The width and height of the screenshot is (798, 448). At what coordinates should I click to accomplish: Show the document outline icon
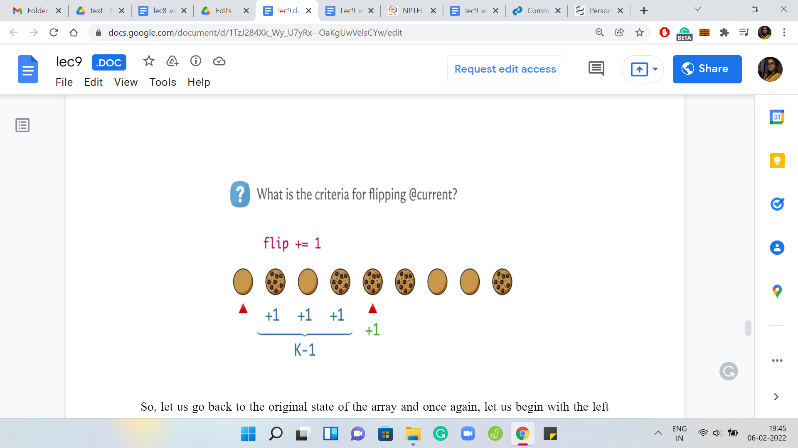(x=22, y=125)
